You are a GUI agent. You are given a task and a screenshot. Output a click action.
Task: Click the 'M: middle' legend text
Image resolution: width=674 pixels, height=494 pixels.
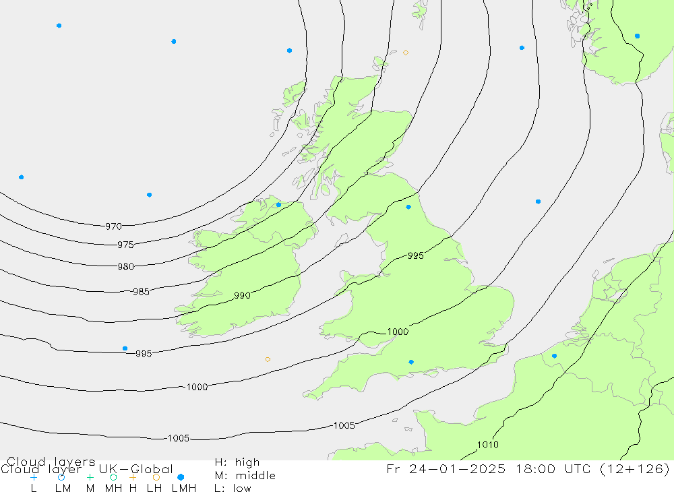point(245,476)
